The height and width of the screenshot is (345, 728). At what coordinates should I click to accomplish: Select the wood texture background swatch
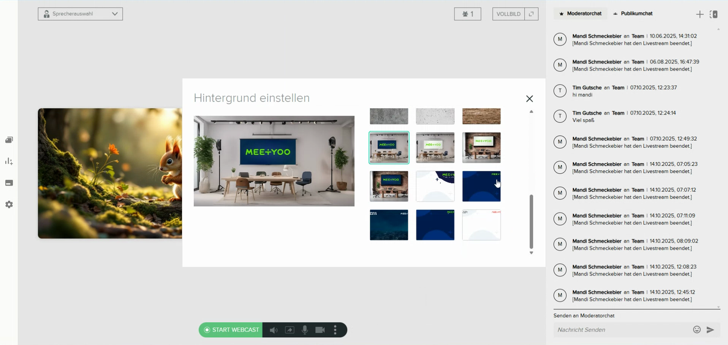(x=481, y=116)
